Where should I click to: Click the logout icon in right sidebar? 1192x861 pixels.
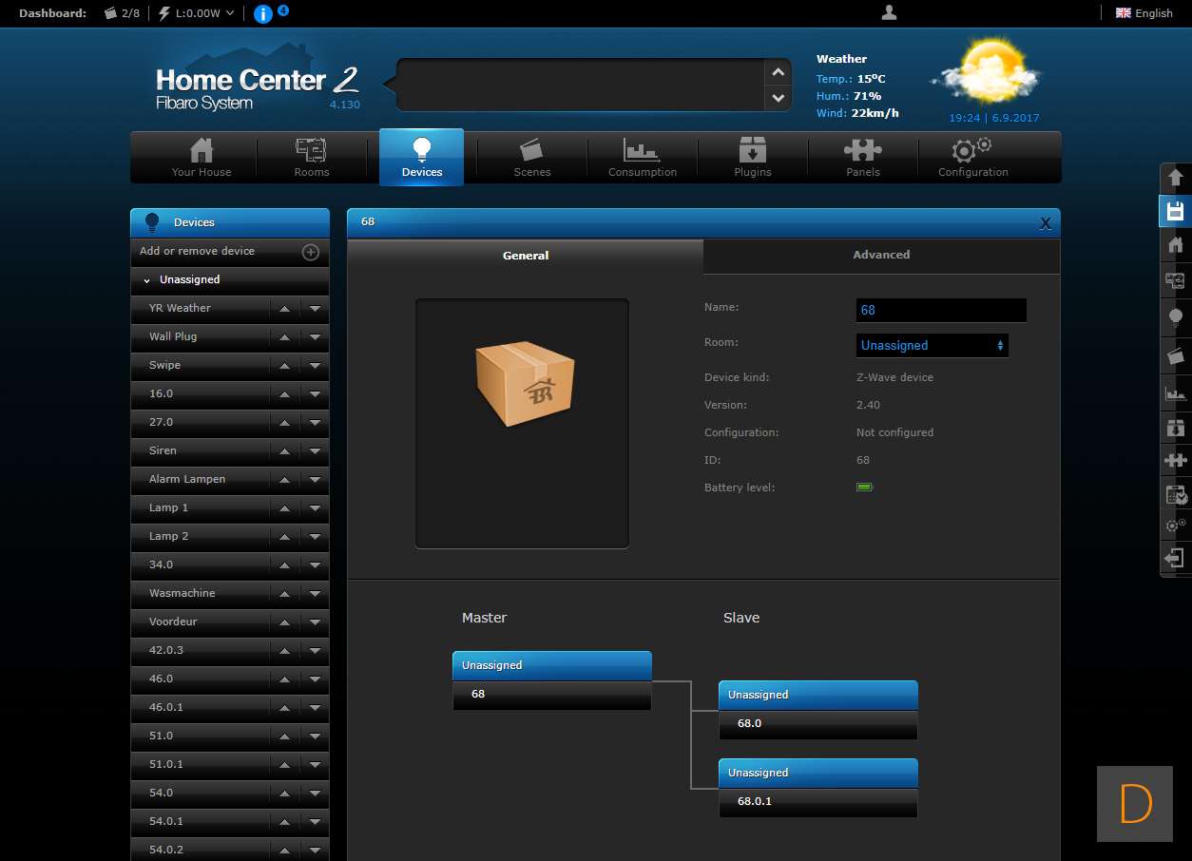pyautogui.click(x=1175, y=558)
